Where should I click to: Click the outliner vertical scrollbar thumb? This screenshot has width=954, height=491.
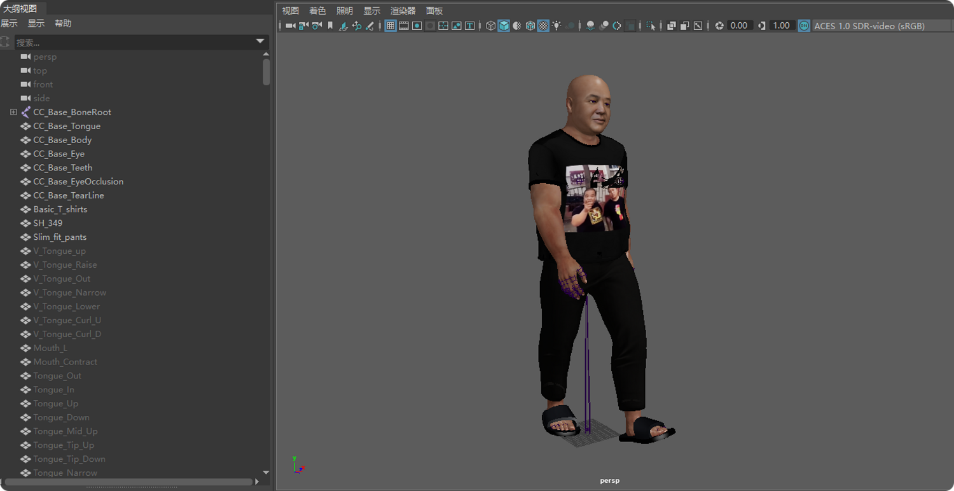(266, 72)
